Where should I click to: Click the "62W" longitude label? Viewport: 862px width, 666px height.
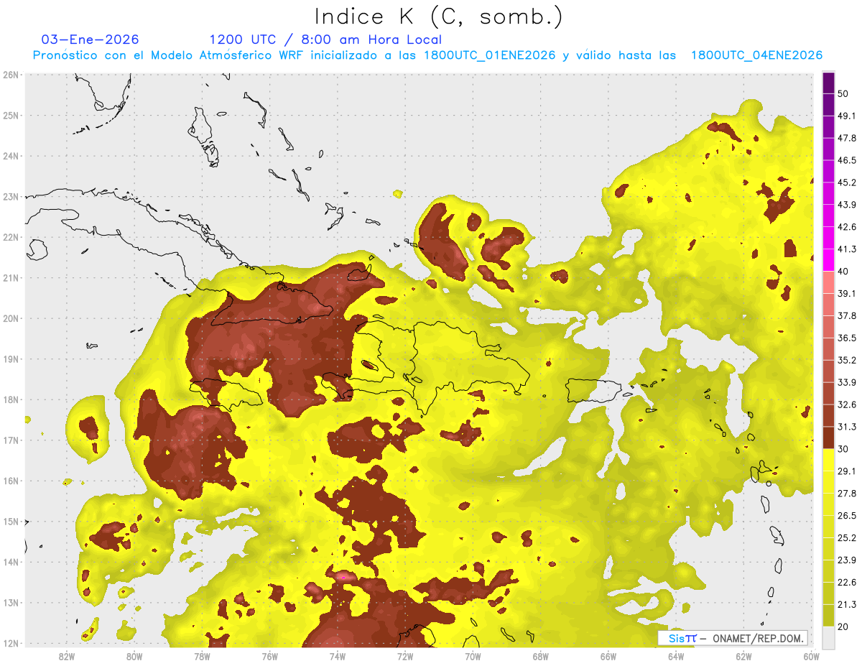(743, 657)
